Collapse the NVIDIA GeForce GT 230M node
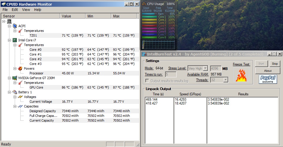This screenshot has width=283, height=147. [9, 78]
